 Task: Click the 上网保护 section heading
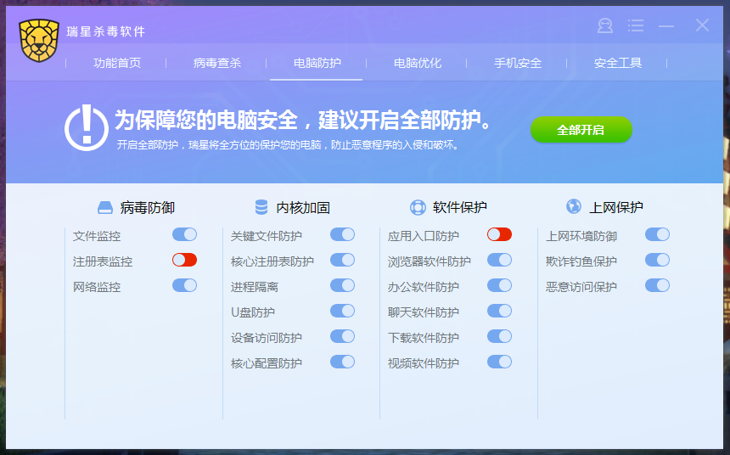[x=616, y=208]
